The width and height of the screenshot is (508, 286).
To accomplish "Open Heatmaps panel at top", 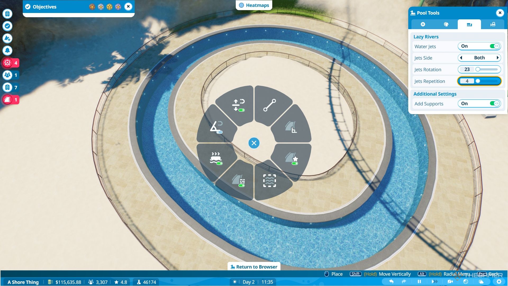I will click(254, 5).
